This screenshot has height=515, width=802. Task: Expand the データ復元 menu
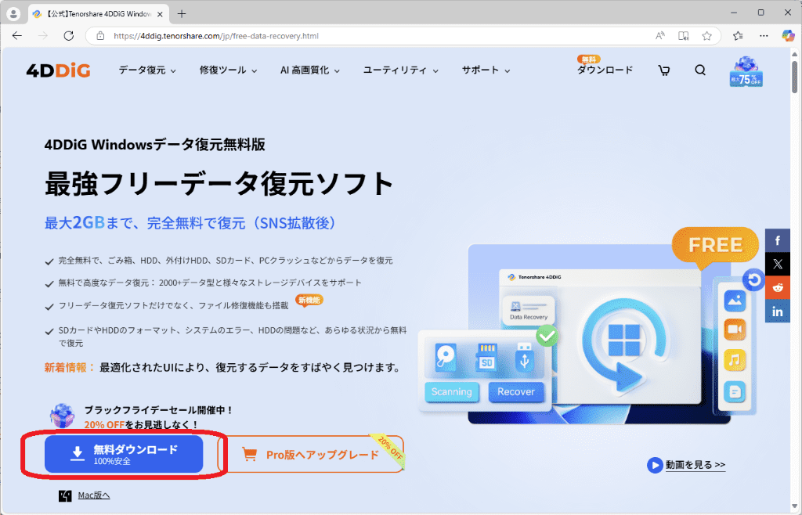coord(147,70)
